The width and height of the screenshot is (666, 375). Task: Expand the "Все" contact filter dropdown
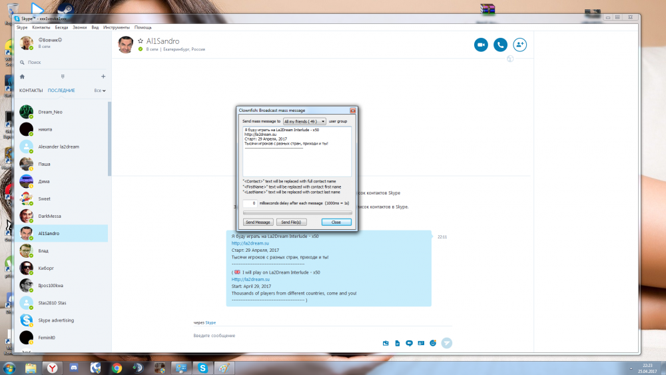[x=100, y=91]
